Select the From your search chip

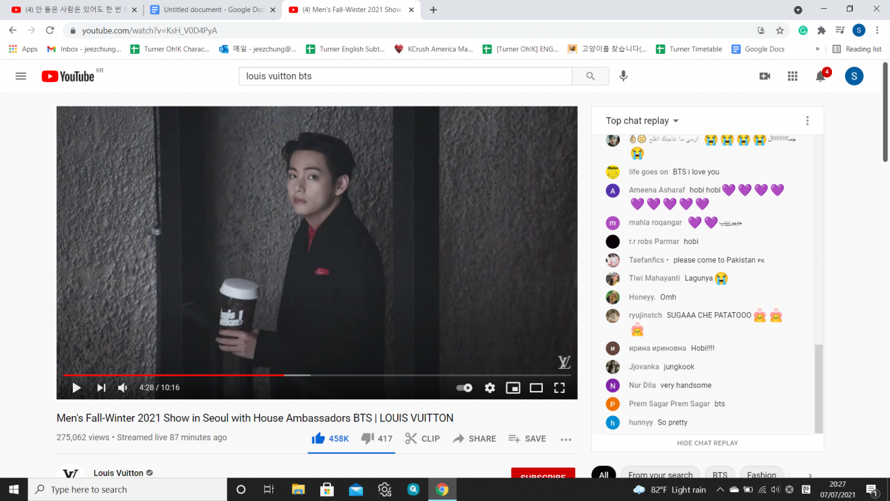tap(660, 475)
